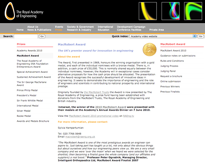Follow the MacRobert Trusts hyperlink

coord(96,92)
